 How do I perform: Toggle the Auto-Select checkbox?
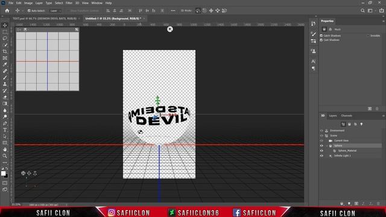point(29,11)
